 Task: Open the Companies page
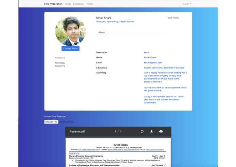tap(78, 4)
